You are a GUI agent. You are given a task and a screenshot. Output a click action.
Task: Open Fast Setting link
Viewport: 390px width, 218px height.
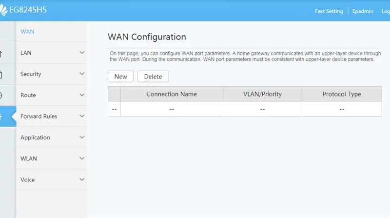point(329,11)
